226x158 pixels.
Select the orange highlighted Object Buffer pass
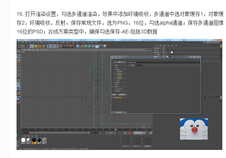click(119, 76)
